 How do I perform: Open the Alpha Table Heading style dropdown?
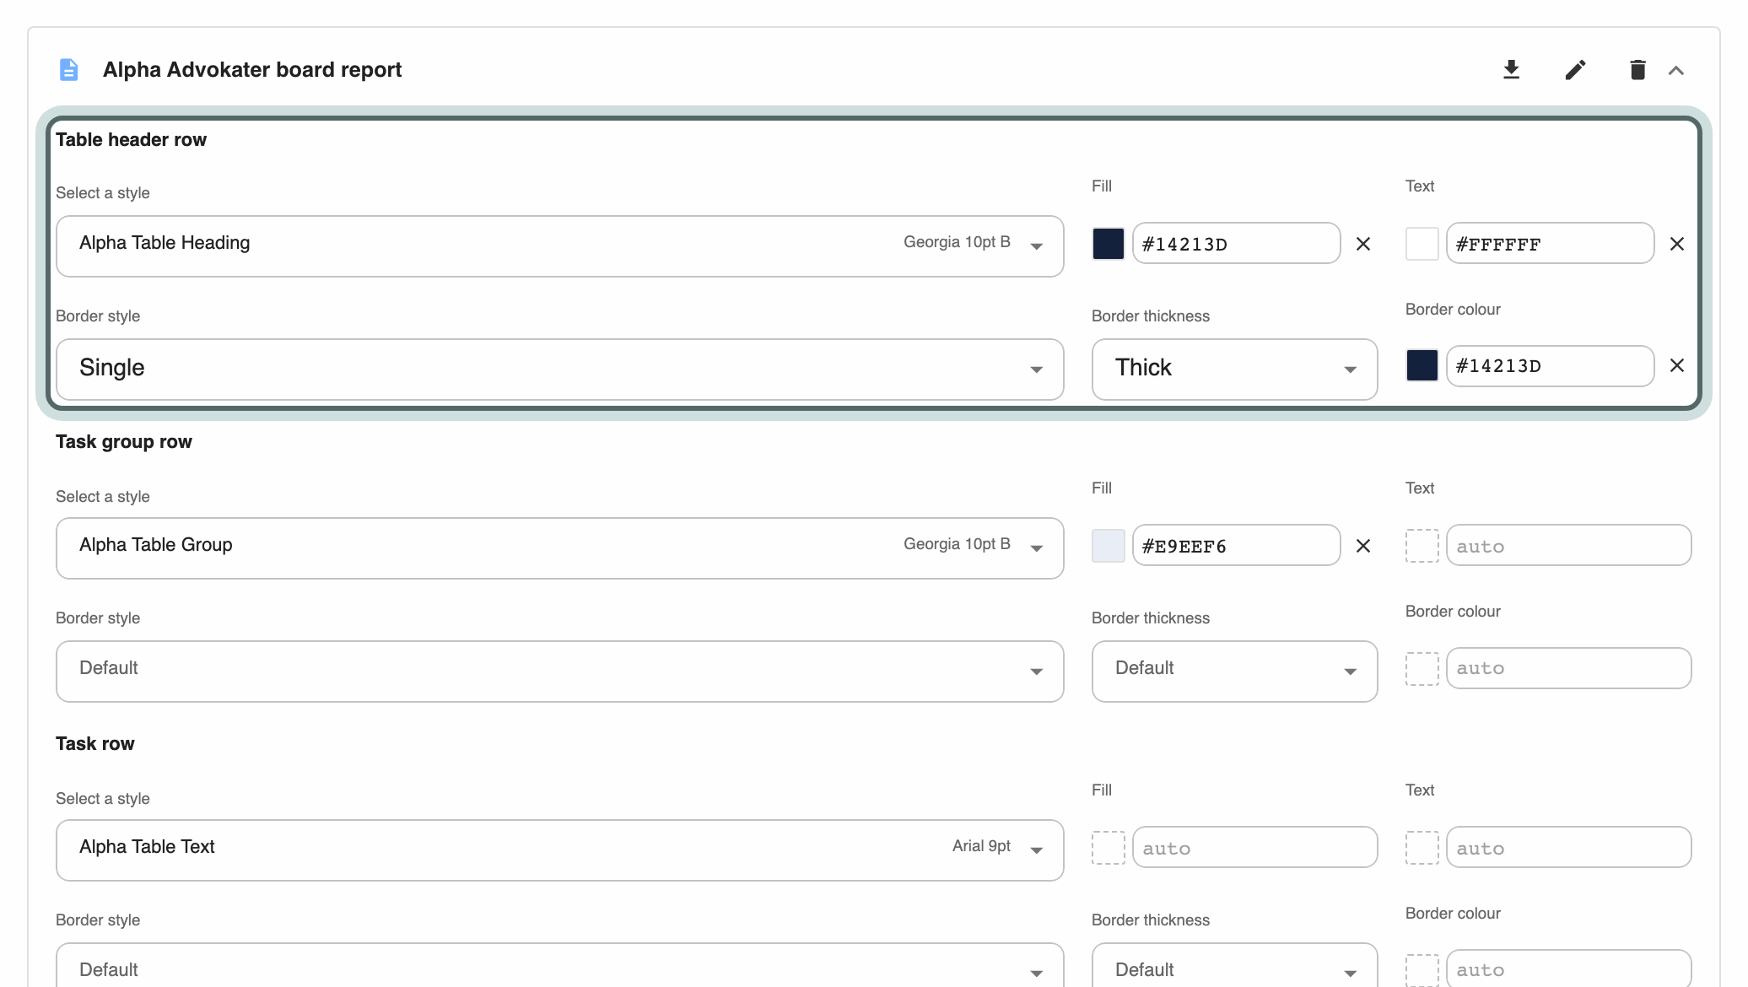point(559,246)
